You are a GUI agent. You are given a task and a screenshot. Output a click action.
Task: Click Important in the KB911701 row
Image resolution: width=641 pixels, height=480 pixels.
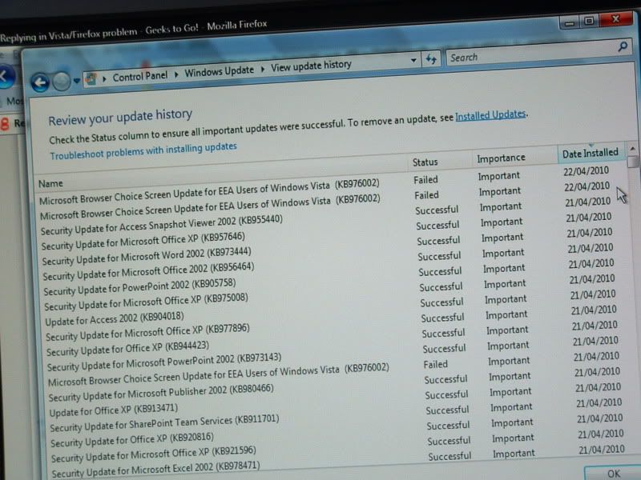tap(510, 407)
